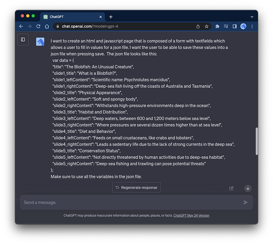This screenshot has height=244, width=273.
Task: Jump to bottom with down-arrow button
Action: [x=248, y=188]
